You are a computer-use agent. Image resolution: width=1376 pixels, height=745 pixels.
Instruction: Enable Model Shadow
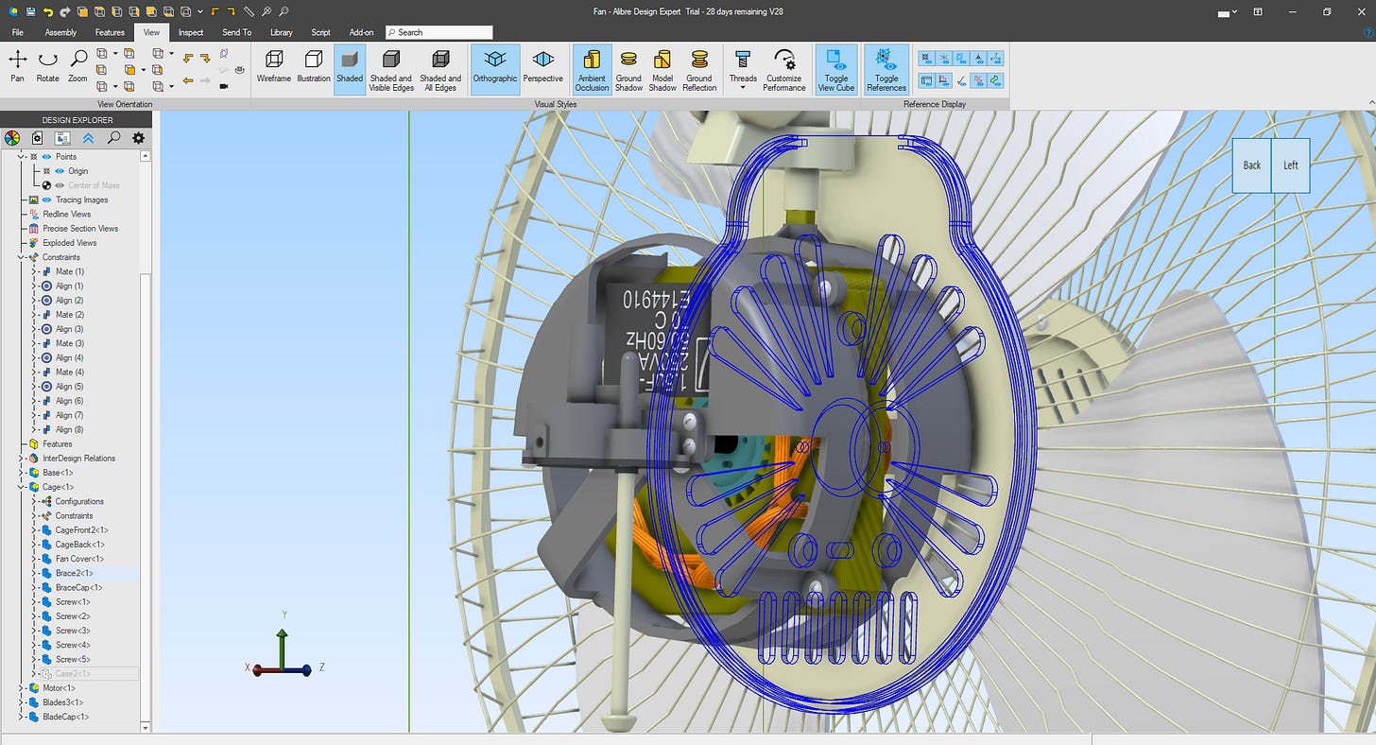662,69
